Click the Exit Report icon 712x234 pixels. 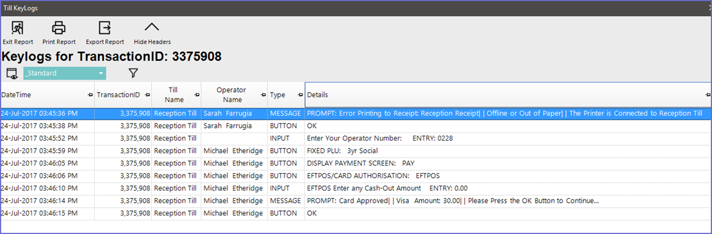click(17, 28)
